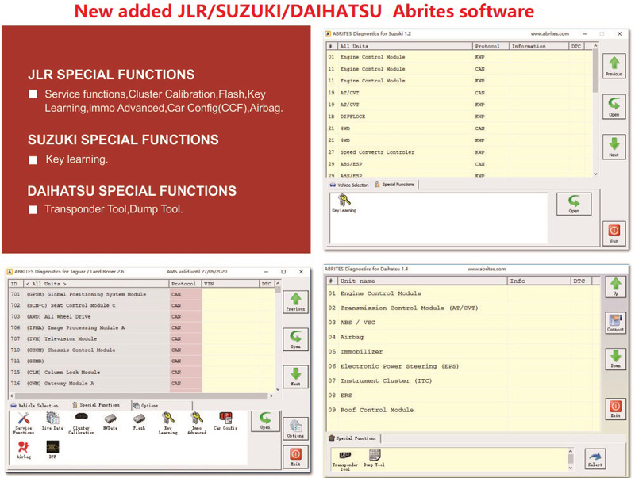Screen dimensions: 635x478
Task: Open the DPF function icon
Action: [52, 449]
